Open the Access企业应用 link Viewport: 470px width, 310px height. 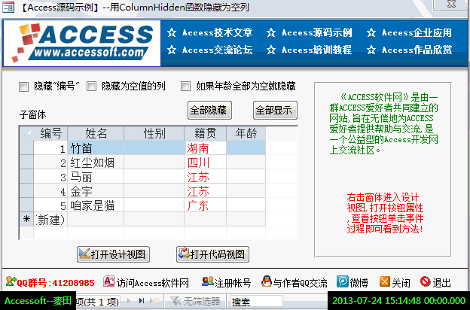tap(417, 32)
